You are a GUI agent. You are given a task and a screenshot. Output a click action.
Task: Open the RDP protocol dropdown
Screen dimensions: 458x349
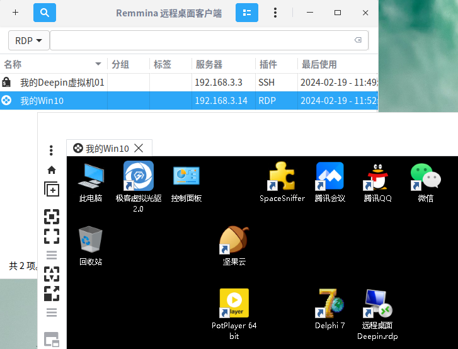[28, 40]
